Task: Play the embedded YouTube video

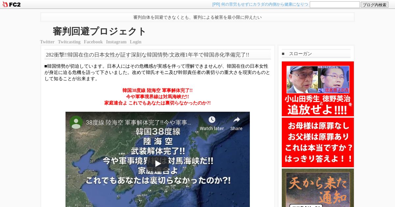Action: coord(158,163)
